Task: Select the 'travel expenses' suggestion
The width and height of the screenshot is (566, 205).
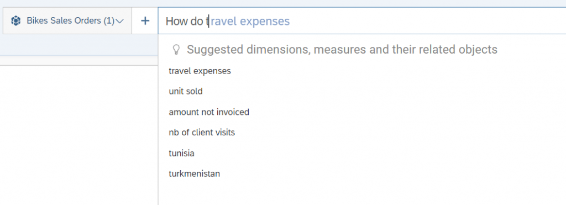Action: pyautogui.click(x=200, y=71)
